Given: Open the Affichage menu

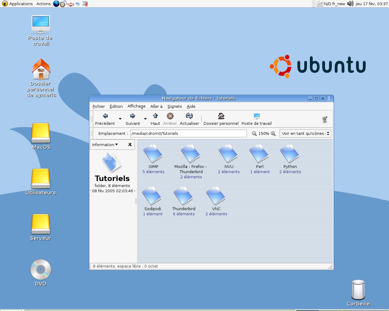Looking at the screenshot, I should [x=136, y=106].
